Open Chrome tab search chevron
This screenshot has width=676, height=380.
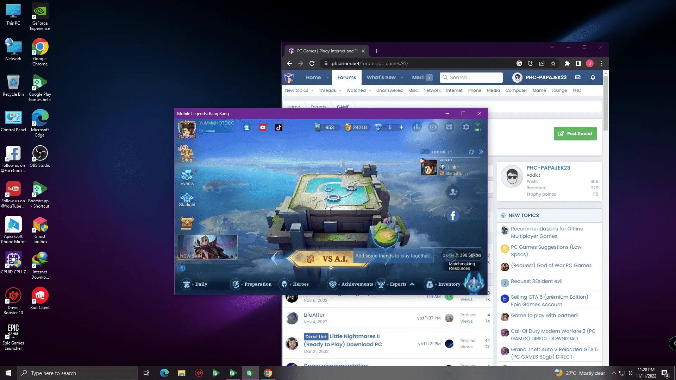(x=552, y=47)
